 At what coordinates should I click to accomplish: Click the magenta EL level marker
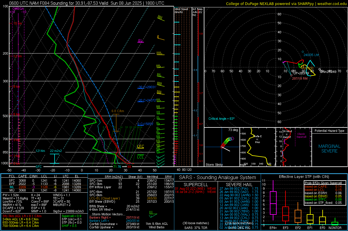click(140, 41)
